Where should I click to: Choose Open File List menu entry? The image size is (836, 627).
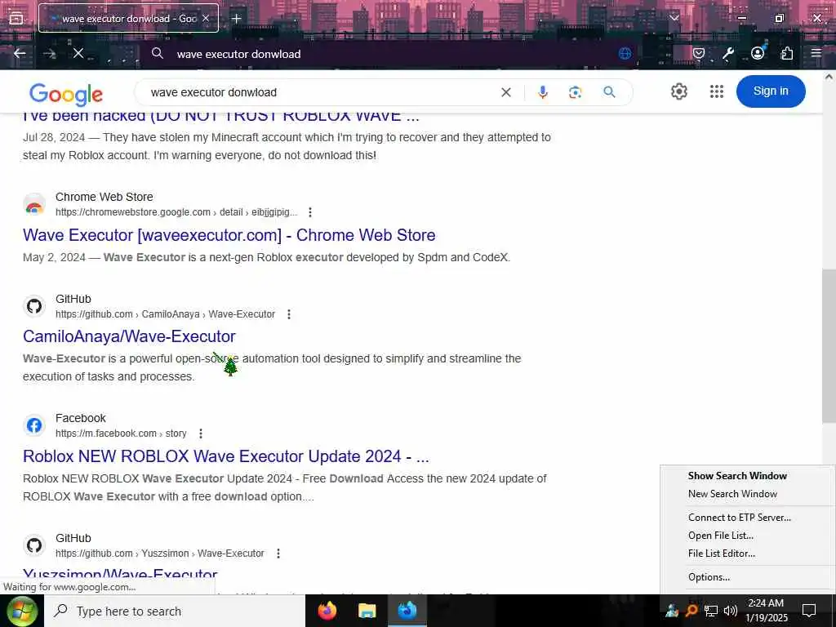[x=720, y=536]
